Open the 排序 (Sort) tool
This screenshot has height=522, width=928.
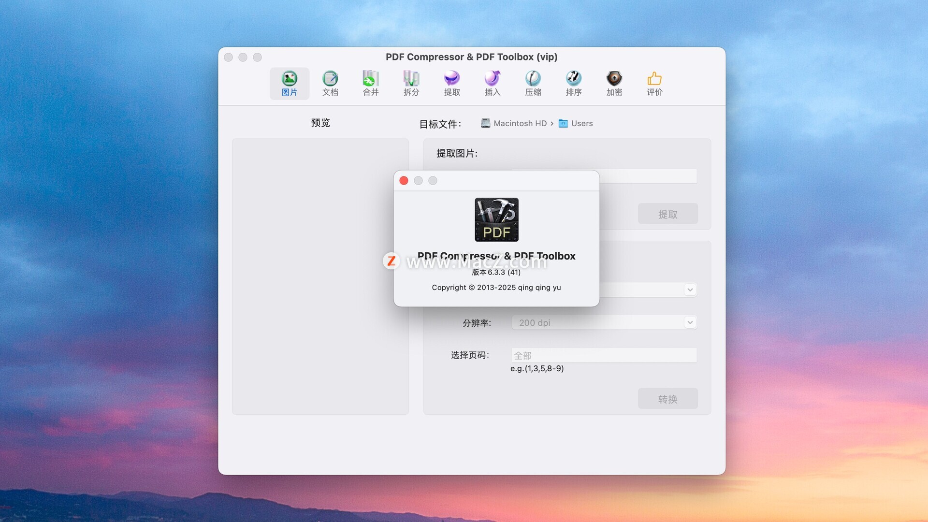point(574,84)
